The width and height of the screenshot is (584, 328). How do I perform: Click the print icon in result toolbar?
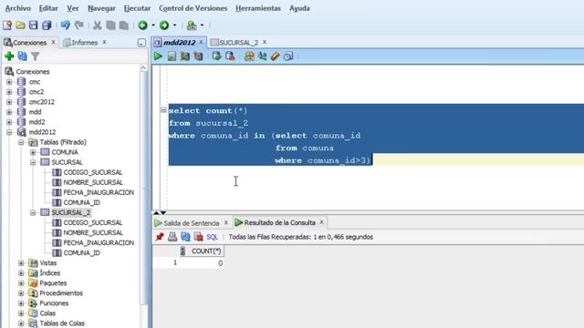(172, 237)
